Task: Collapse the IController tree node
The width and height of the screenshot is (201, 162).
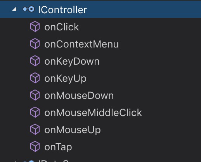Action: [x=14, y=9]
